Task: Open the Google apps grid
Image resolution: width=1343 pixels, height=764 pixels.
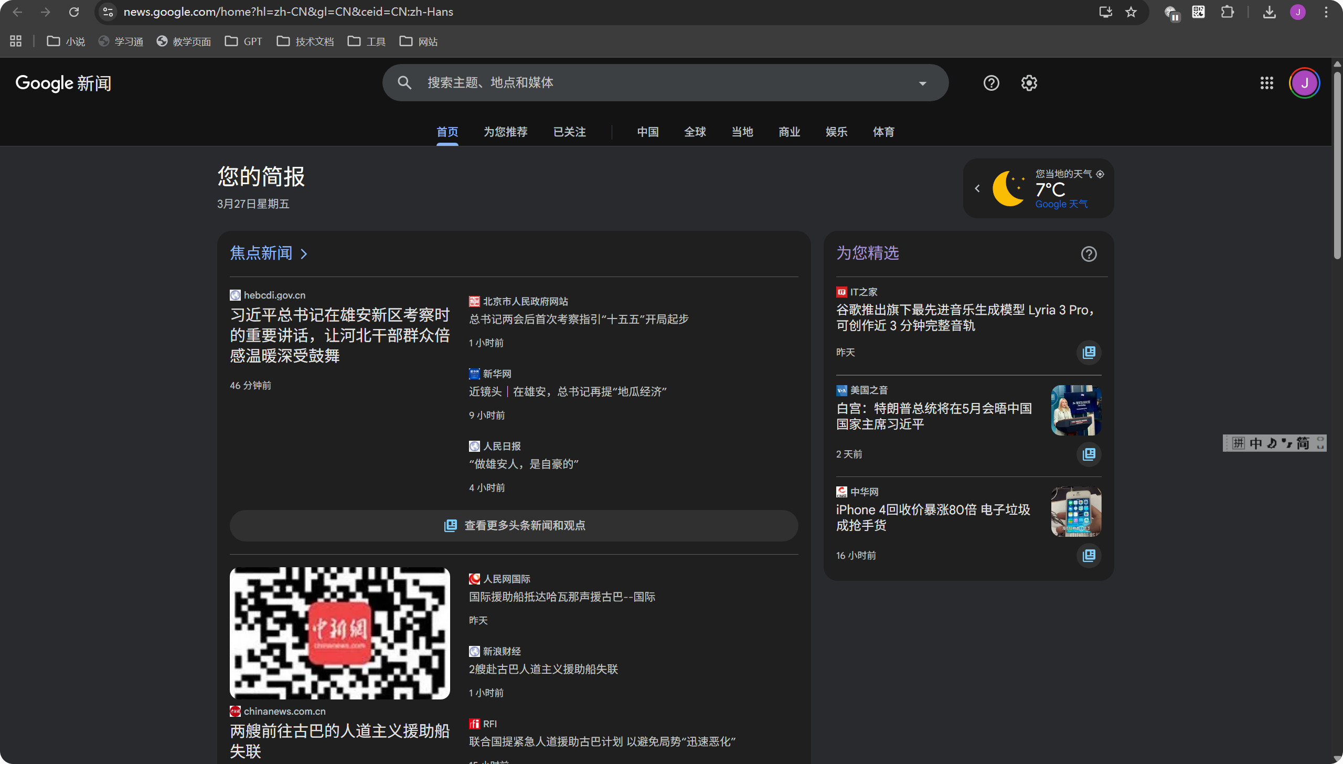Action: coord(1266,83)
